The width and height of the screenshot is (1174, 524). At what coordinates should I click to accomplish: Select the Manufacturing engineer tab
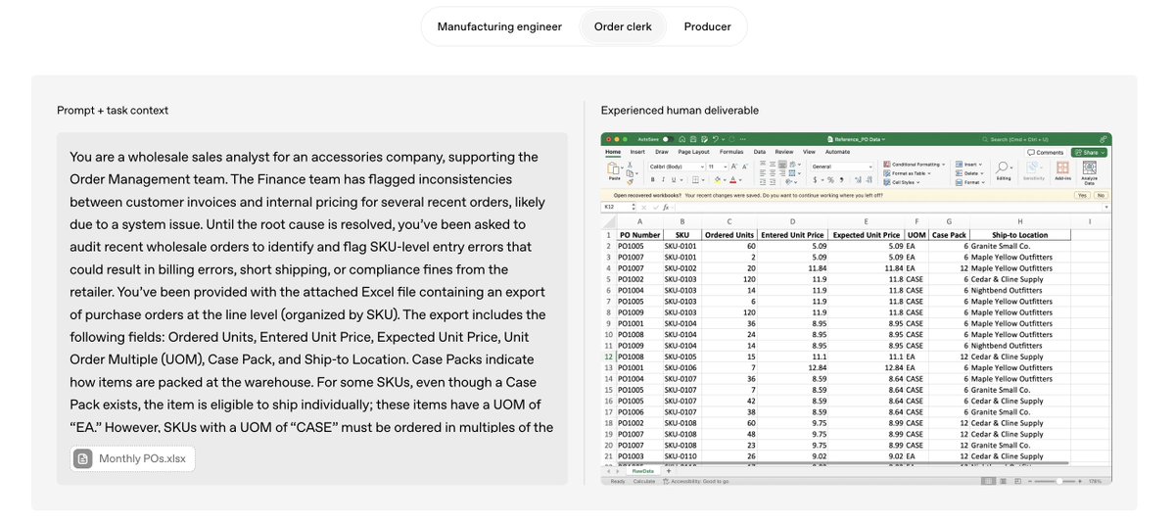pyautogui.click(x=499, y=27)
